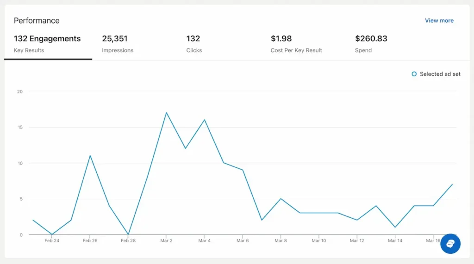474x264 pixels.
Task: Switch to the $260.83 Spend tab
Action: (x=371, y=44)
